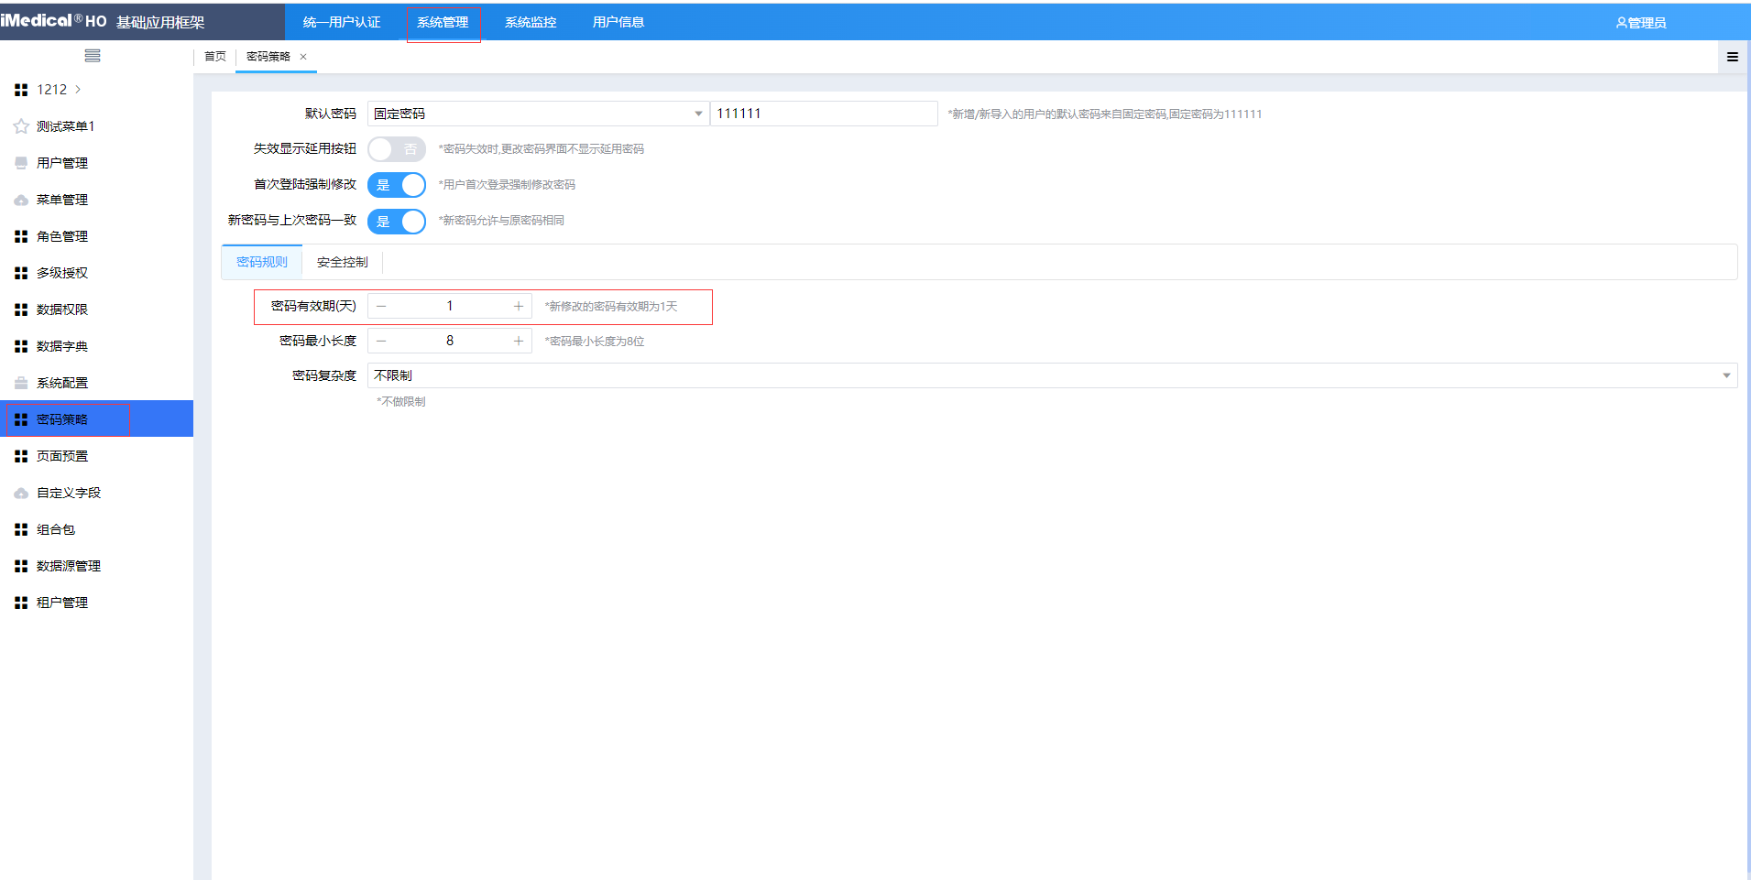The height and width of the screenshot is (880, 1751).
Task: Open the 系统监控 top menu
Action: point(531,22)
